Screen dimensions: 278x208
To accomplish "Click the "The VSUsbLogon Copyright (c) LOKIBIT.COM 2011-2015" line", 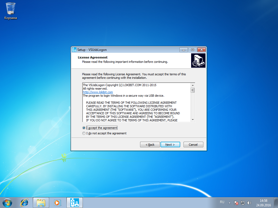I will coord(119,85).
